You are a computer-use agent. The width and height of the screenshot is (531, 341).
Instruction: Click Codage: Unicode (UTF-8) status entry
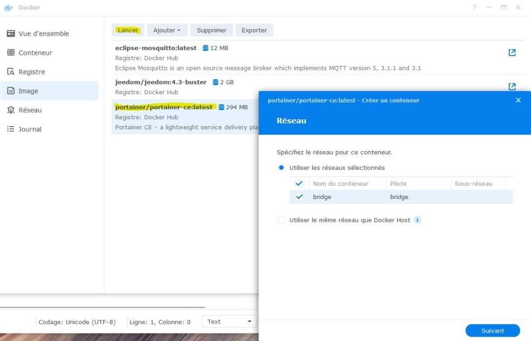point(77,322)
